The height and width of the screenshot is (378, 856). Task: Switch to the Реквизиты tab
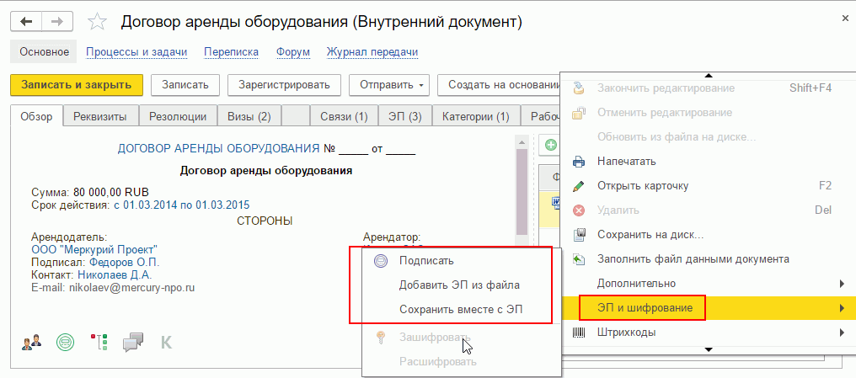pyautogui.click(x=100, y=116)
